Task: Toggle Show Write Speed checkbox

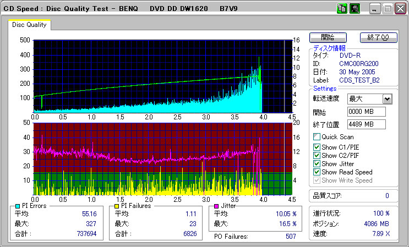Action: point(317,180)
